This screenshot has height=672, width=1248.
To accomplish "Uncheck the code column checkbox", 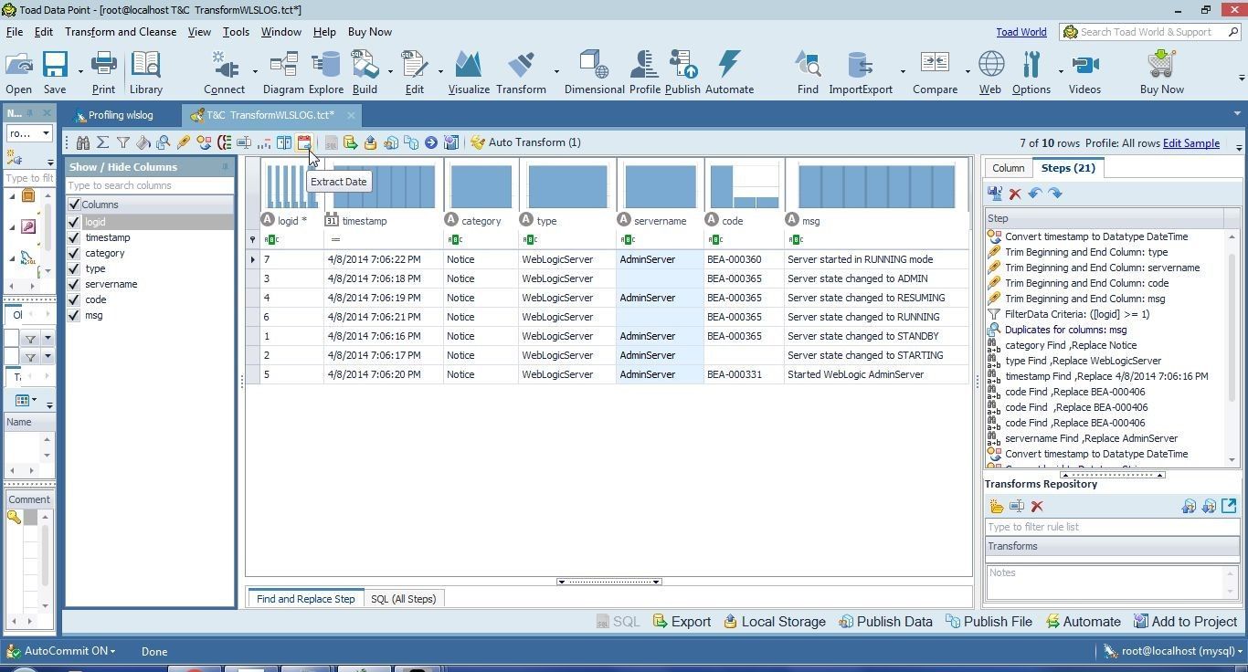I will tap(74, 299).
